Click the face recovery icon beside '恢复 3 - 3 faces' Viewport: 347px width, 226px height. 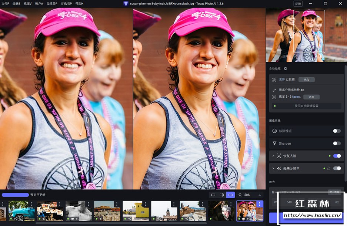click(274, 97)
